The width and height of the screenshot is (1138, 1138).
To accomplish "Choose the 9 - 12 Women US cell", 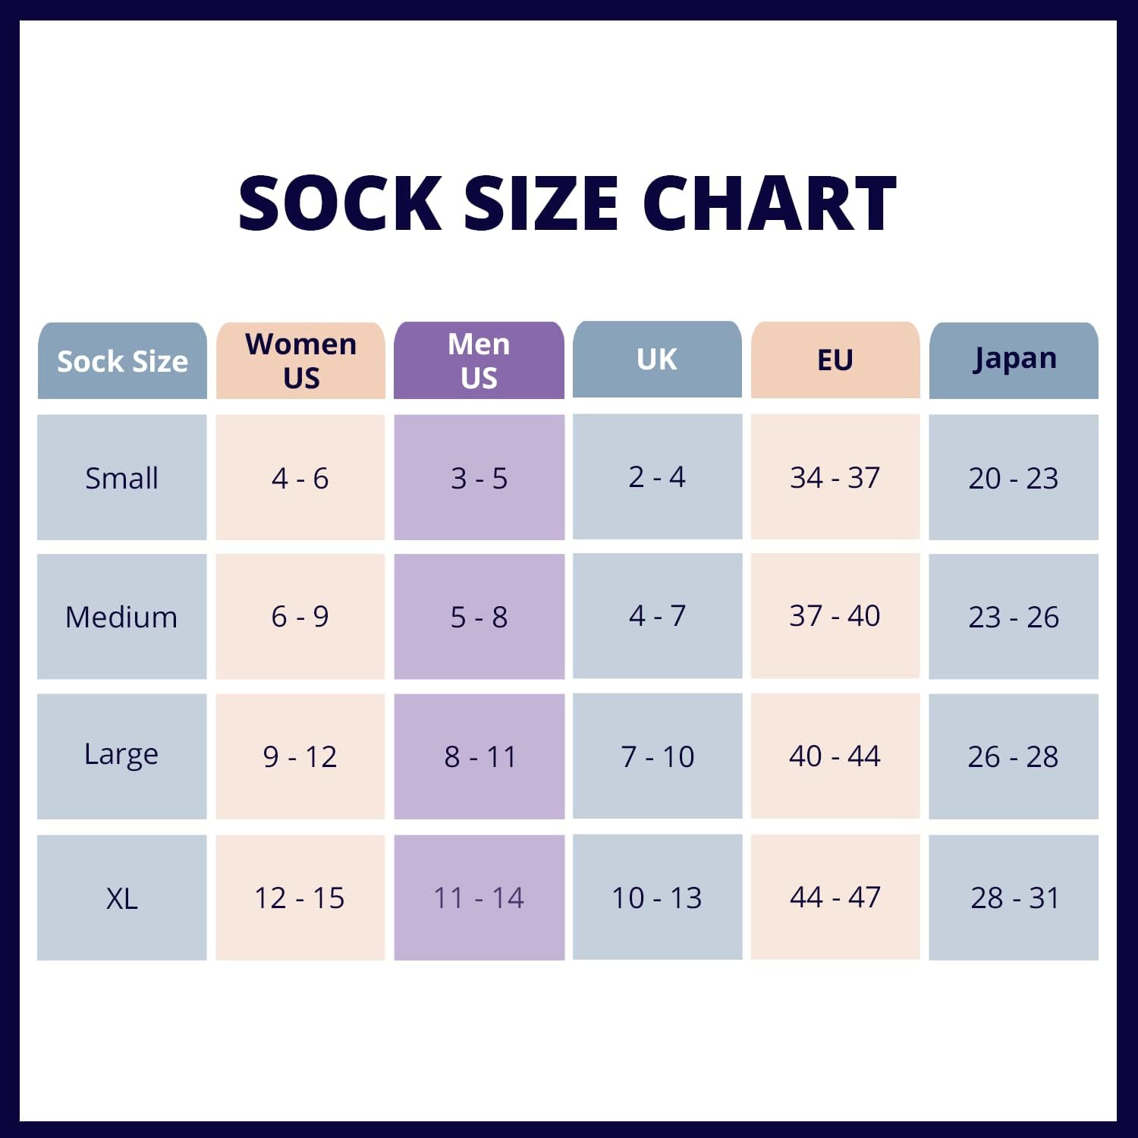I will point(300,756).
